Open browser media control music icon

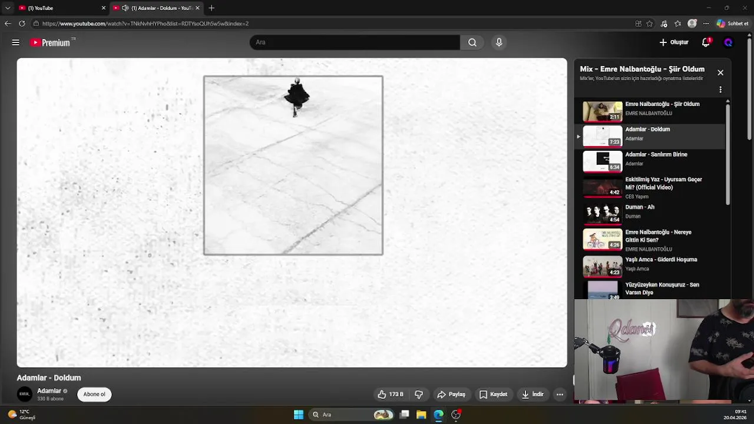coord(664,24)
